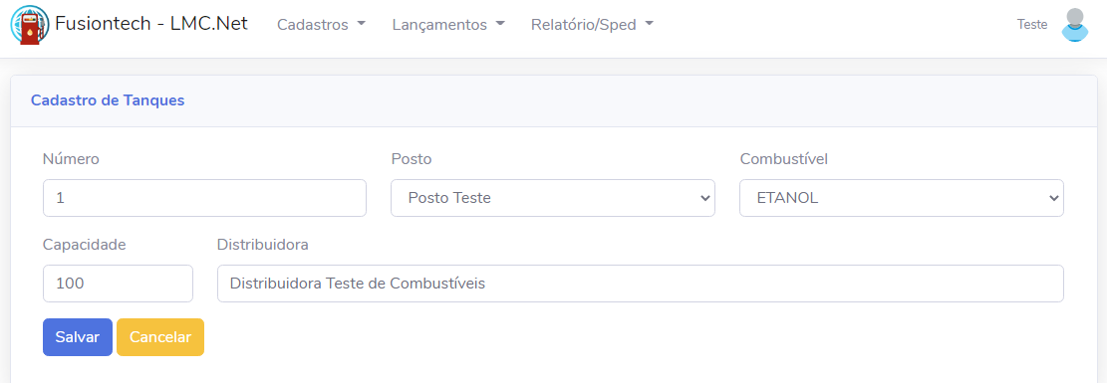
Task: Focus the Distribuidora text field
Action: (641, 284)
